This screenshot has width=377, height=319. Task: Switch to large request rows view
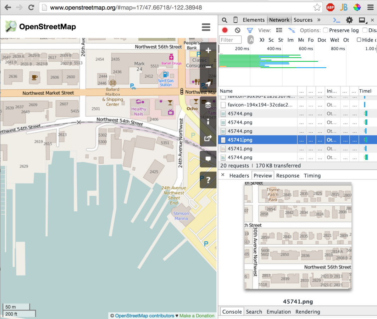tap(279, 30)
